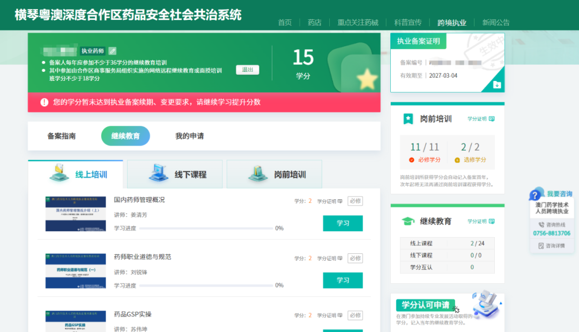The image size is (579, 332).
Task: Click 学分证明 icon for 药师职业道德与规范 course
Action: tap(340, 259)
